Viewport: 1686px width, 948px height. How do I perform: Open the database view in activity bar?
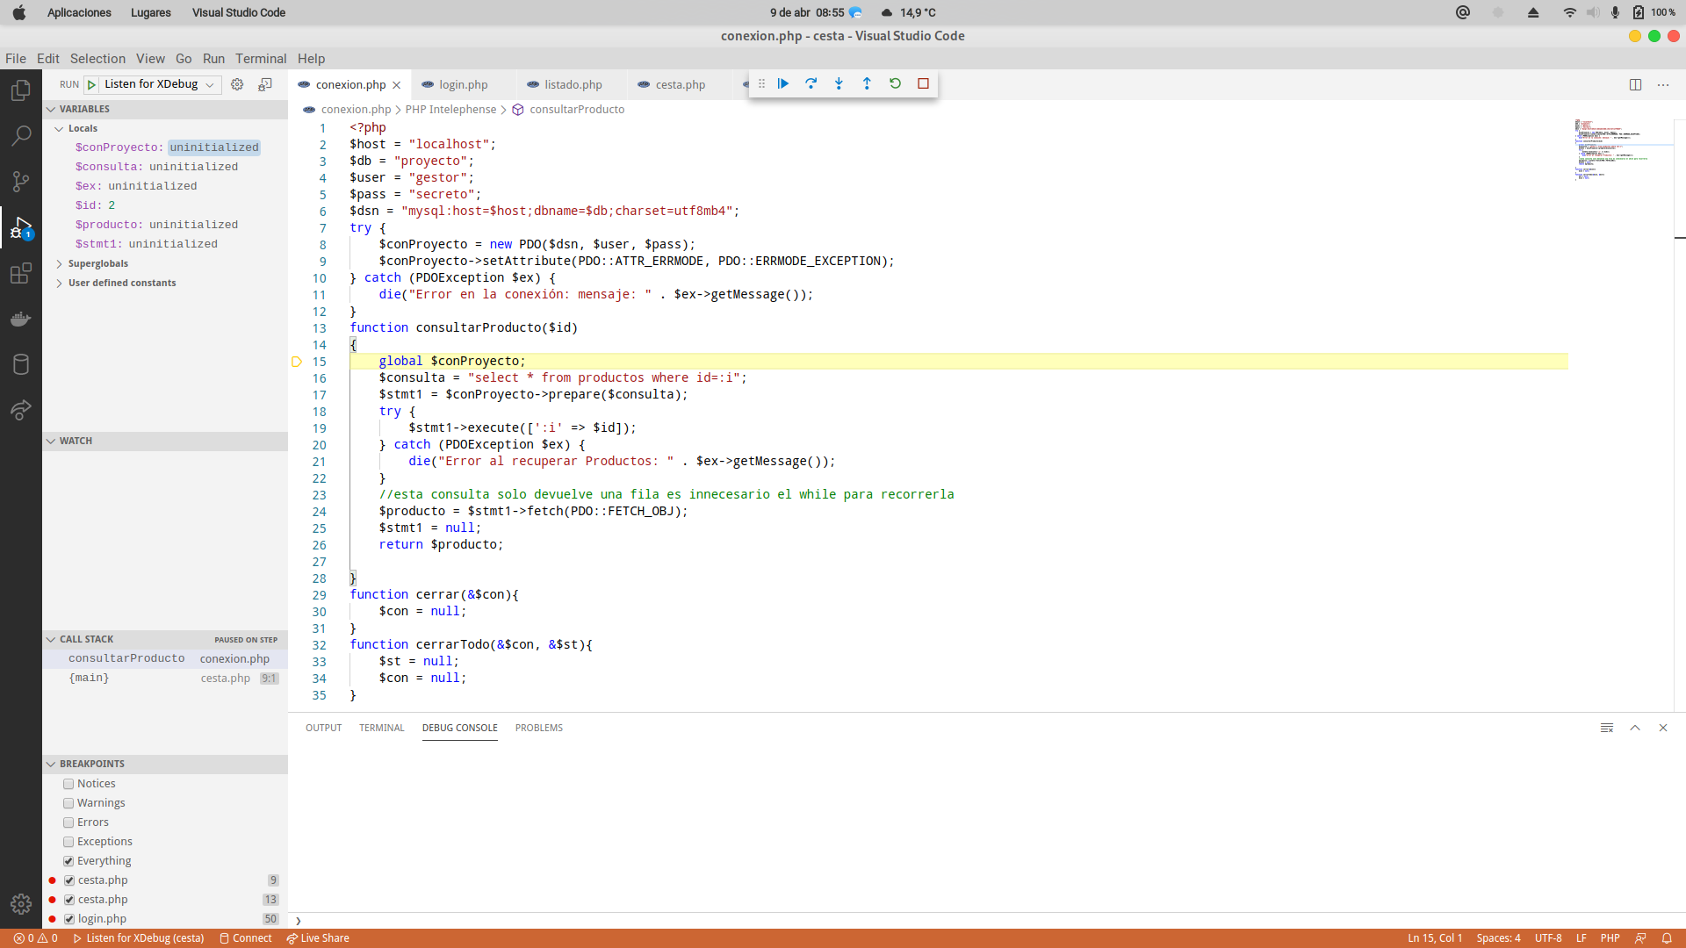pyautogui.click(x=21, y=364)
